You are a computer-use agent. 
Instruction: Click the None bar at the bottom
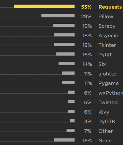[x=64, y=140]
